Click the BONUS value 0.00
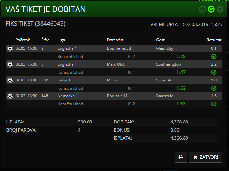Image resolution: width=229 pixels, height=171 pixels. (x=175, y=130)
